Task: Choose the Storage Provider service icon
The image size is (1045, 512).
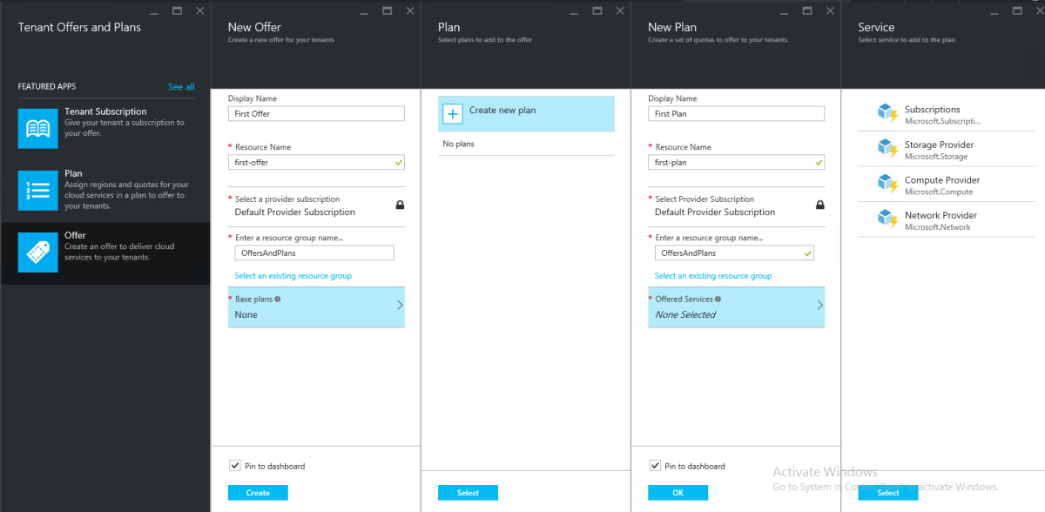Action: click(887, 150)
